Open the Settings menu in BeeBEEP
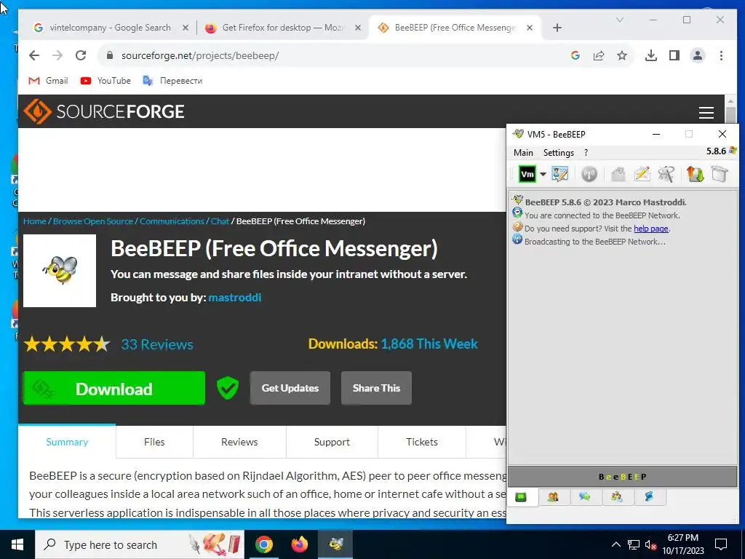The width and height of the screenshot is (745, 559). pyautogui.click(x=558, y=153)
